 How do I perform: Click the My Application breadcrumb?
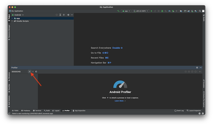pos(16,11)
